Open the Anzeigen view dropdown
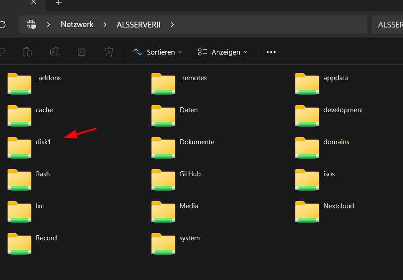The height and width of the screenshot is (280, 403). pos(223,52)
